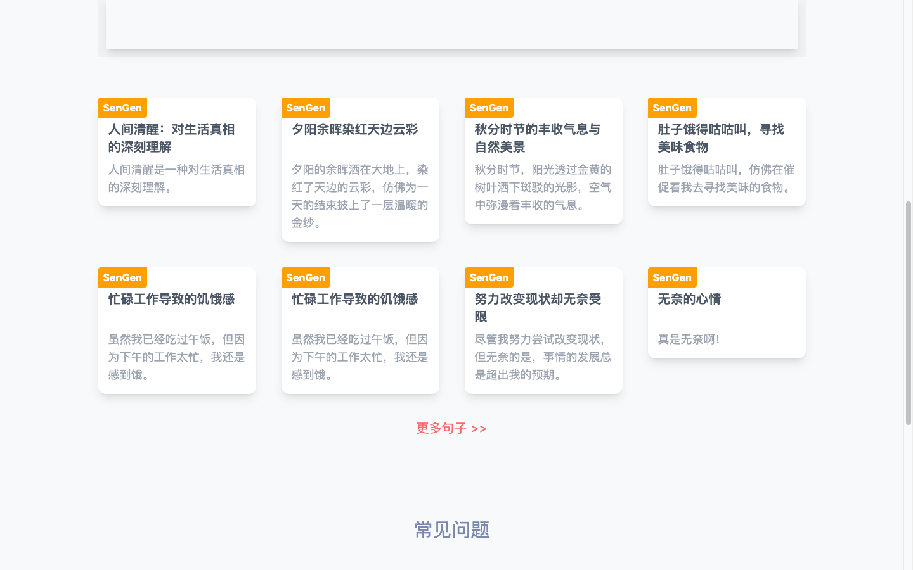Select the 无奈的心情 card title
Viewport: 913px width, 570px height.
[689, 299]
